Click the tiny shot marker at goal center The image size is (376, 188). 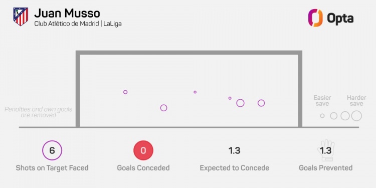click(x=195, y=92)
